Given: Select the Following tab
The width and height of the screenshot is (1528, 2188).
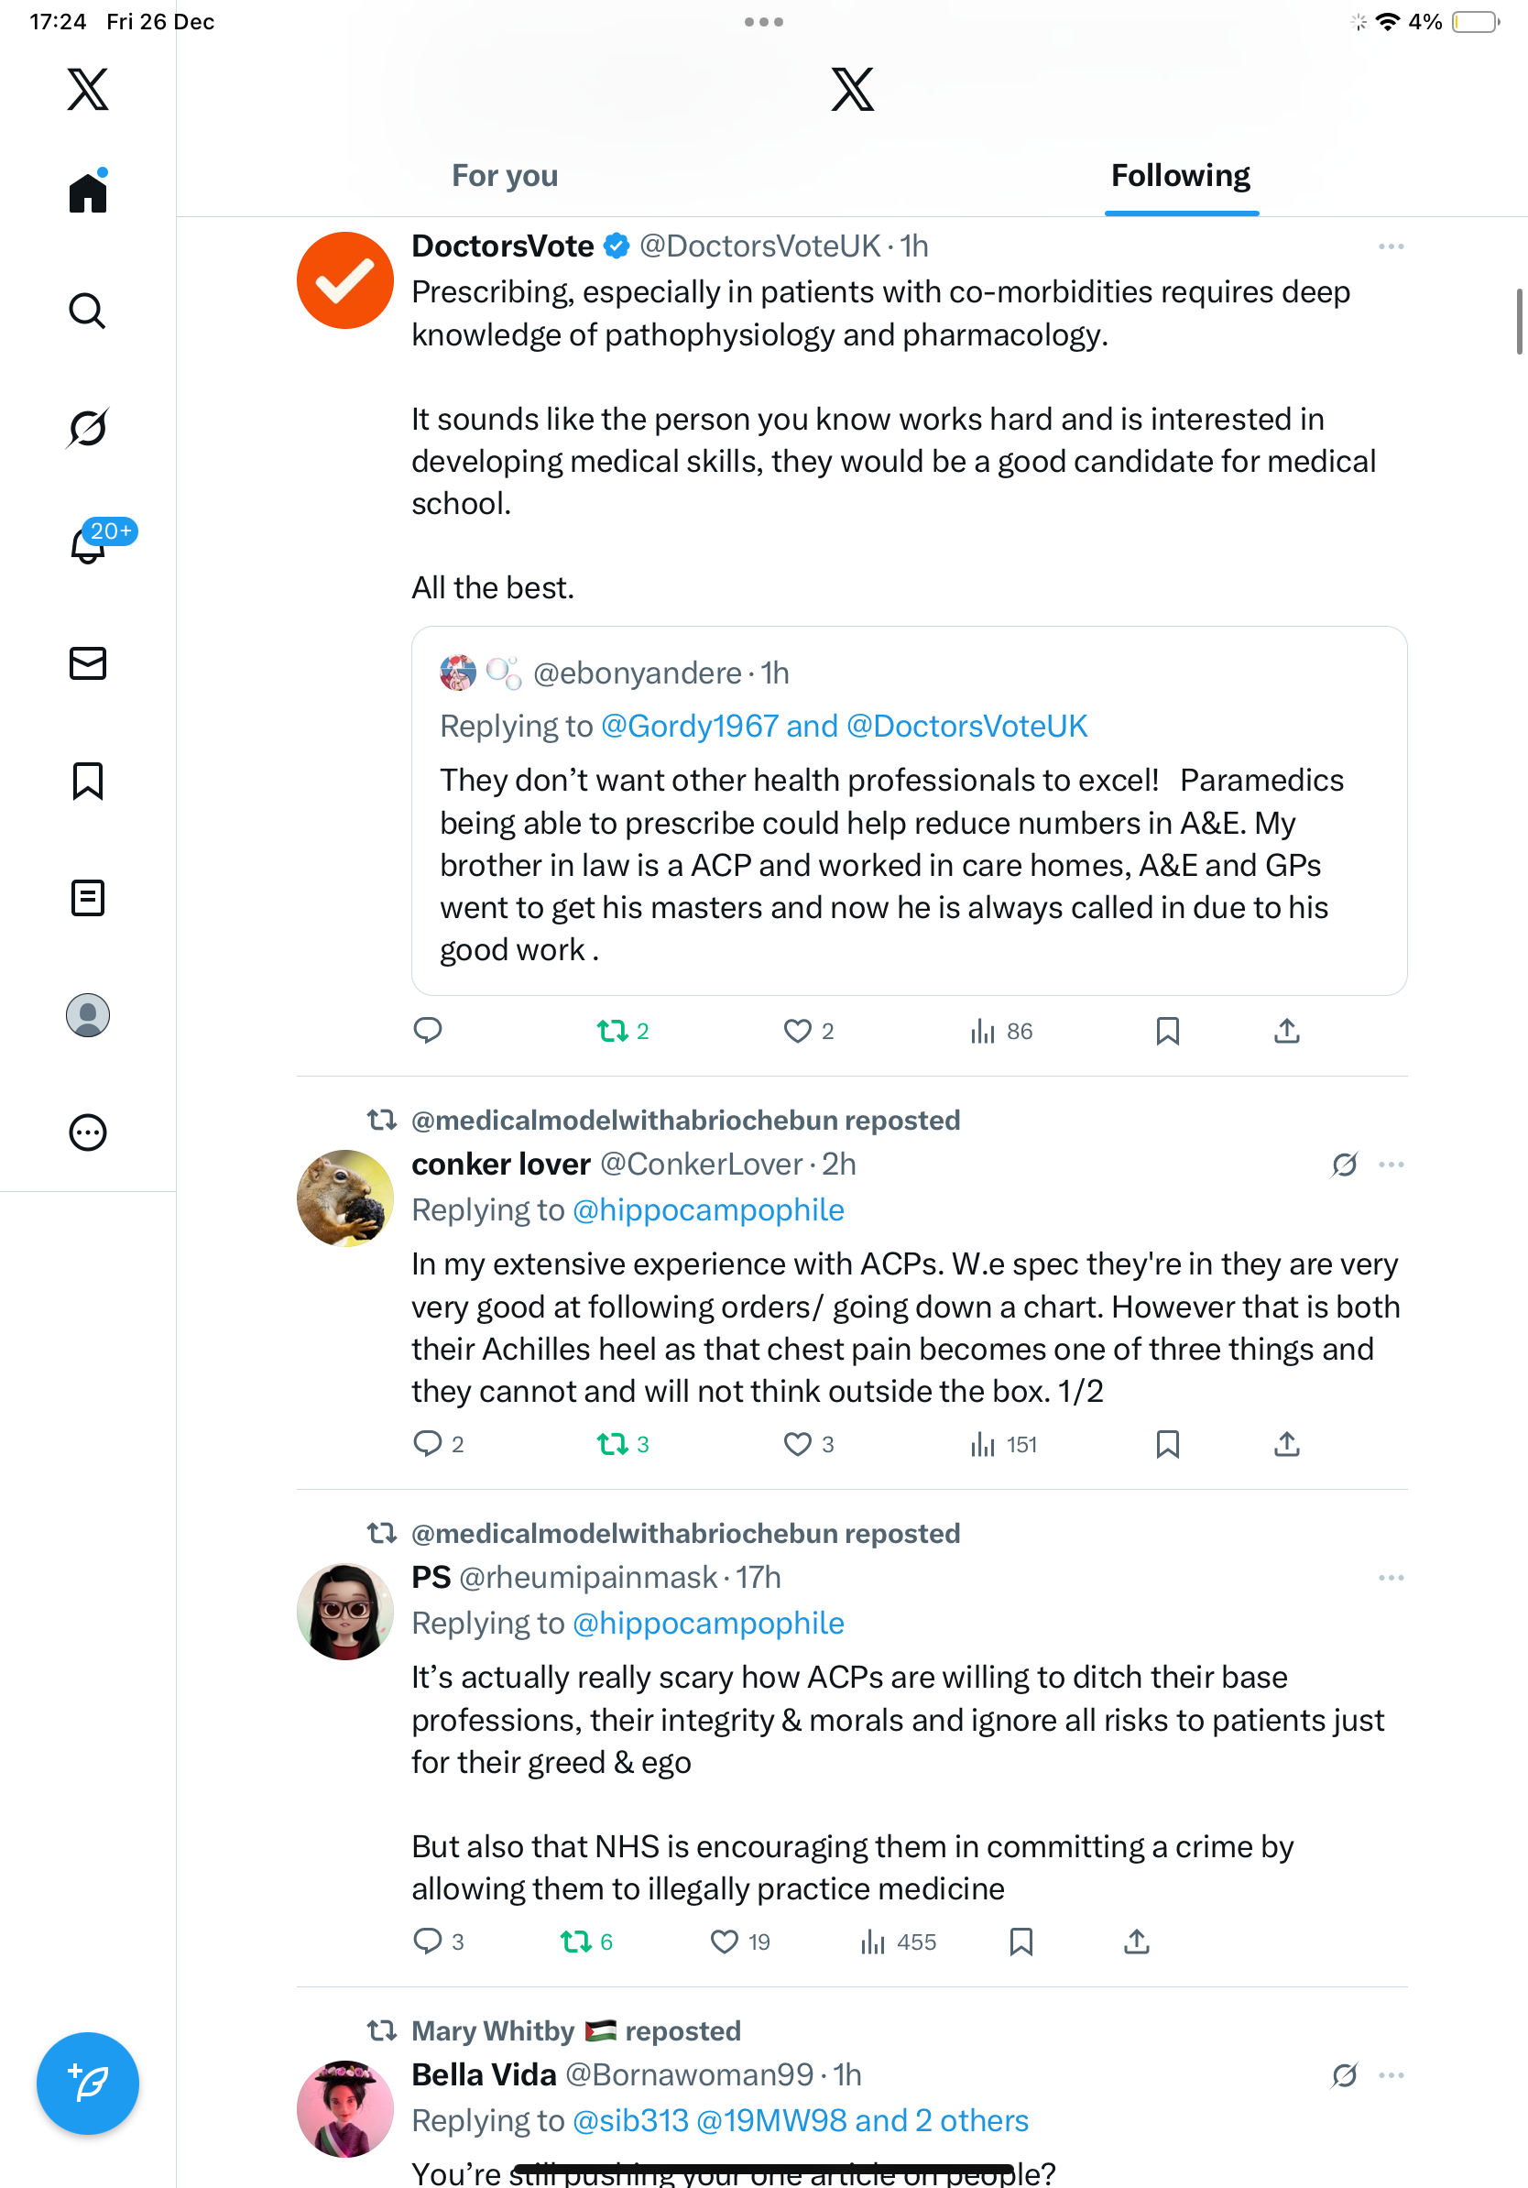Looking at the screenshot, I should [1180, 176].
